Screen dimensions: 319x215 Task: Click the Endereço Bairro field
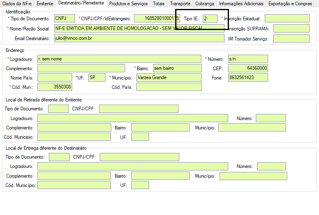tap(177, 68)
